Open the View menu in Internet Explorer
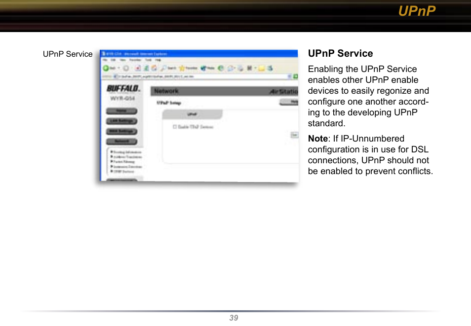Viewport: 471px width, 326px height. [x=122, y=60]
